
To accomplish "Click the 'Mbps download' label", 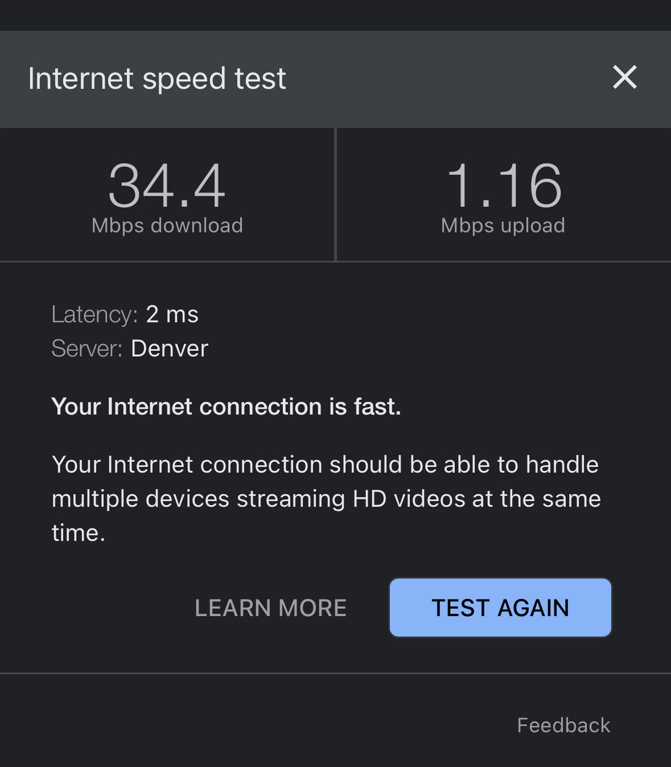I will pos(167,225).
